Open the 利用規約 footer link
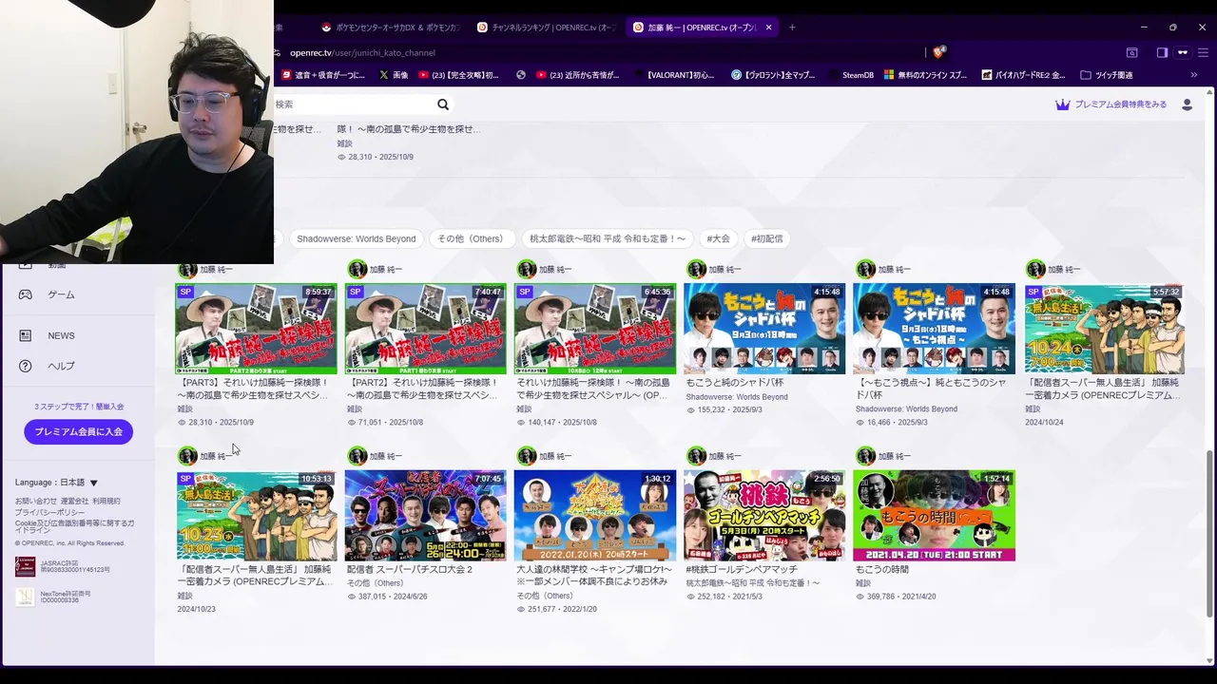The width and height of the screenshot is (1217, 684). click(106, 501)
